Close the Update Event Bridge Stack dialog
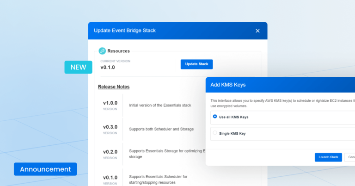 pyautogui.click(x=257, y=31)
